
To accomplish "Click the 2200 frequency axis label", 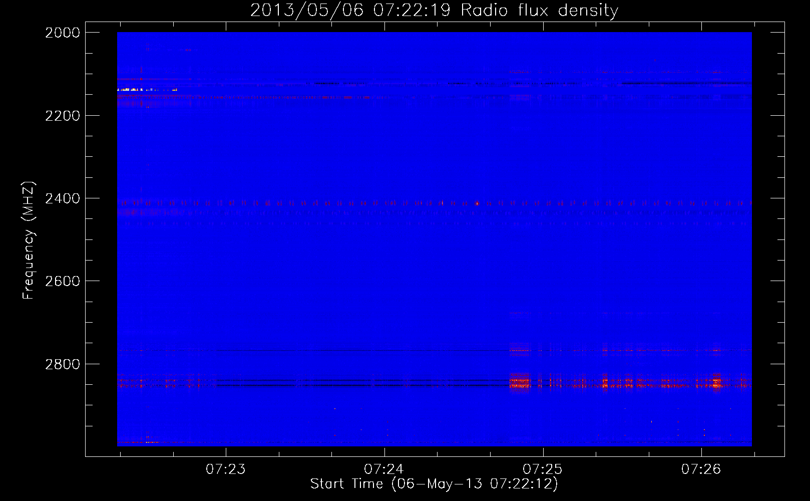I will (x=63, y=116).
